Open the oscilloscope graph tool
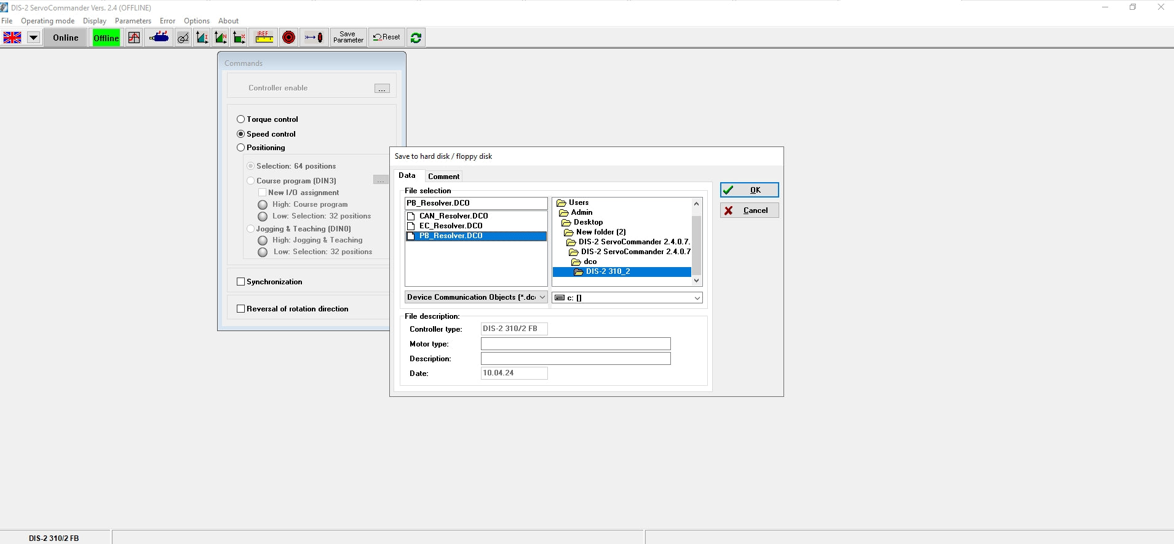This screenshot has width=1174, height=544. [x=134, y=38]
